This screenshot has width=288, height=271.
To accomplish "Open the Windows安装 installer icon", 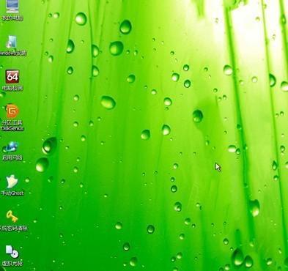I will click(12, 42).
